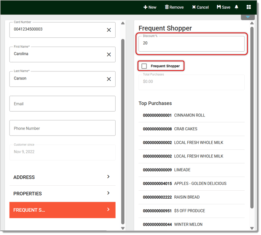Image resolution: width=261 pixels, height=235 pixels.
Task: Open the apps grid menu
Action: pos(249,7)
